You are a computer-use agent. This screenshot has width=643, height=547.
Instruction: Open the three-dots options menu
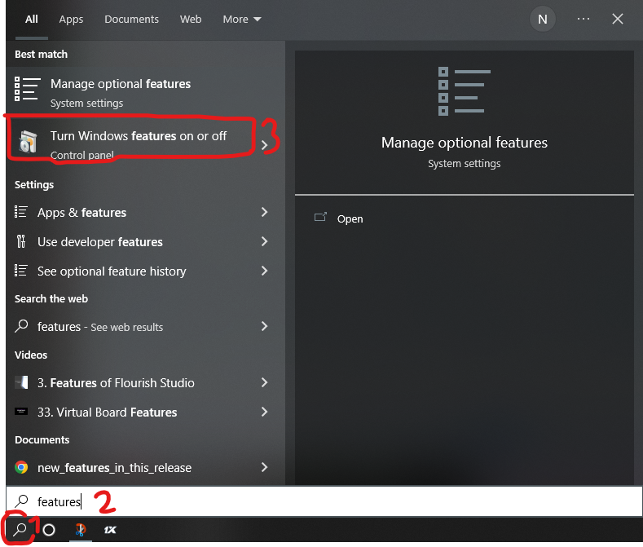[584, 19]
